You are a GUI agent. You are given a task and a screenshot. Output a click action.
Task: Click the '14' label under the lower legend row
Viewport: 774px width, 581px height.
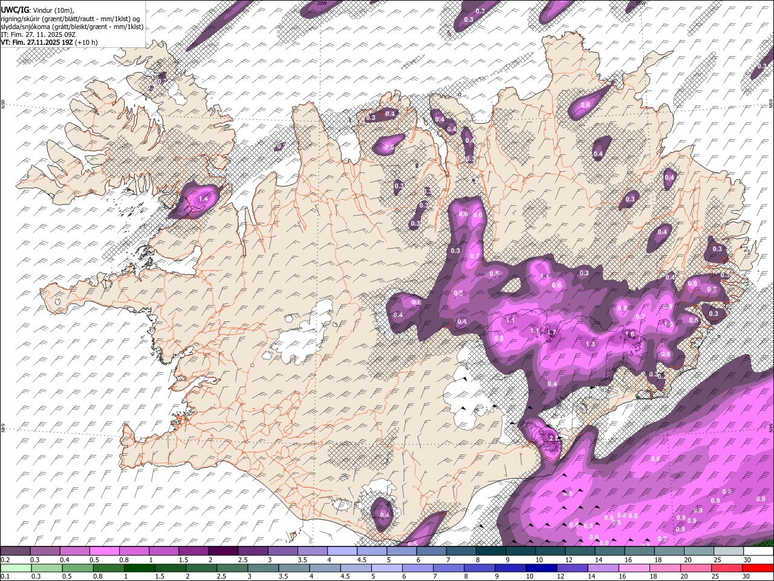[x=591, y=576]
